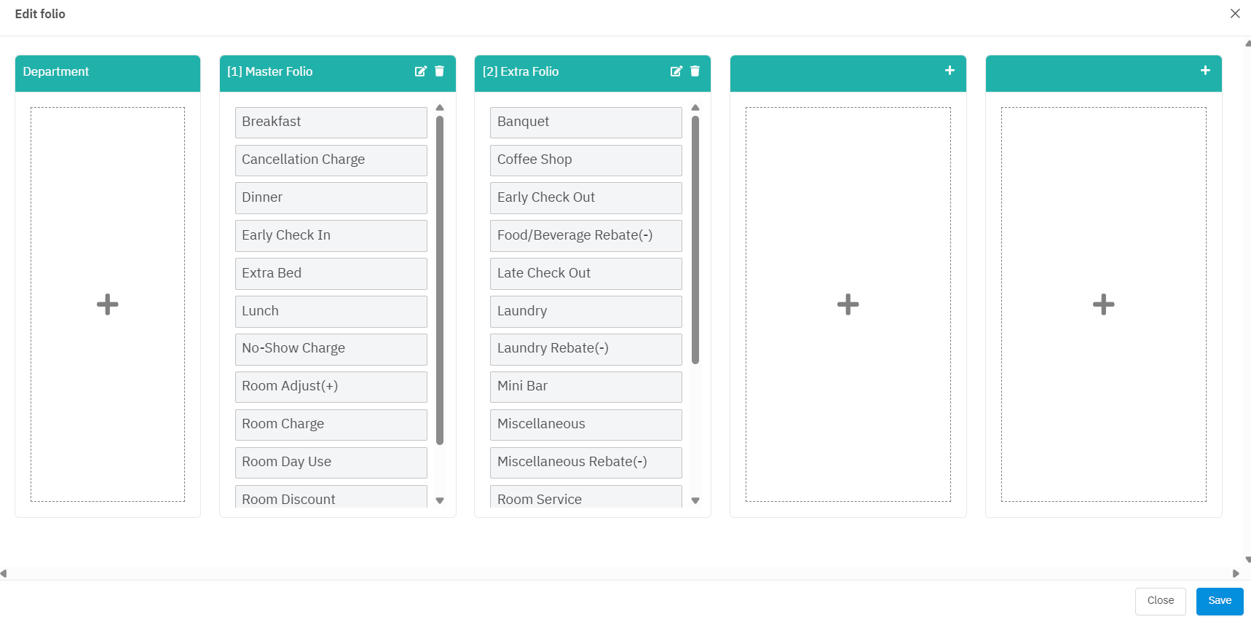The height and width of the screenshot is (622, 1251).
Task: Select the Mini Bar item
Action: pos(585,387)
